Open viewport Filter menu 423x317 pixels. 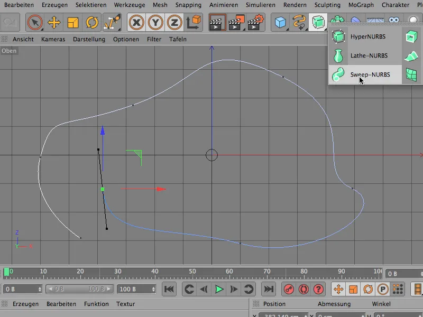point(154,39)
